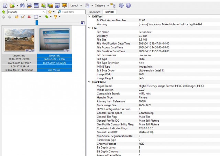Click the 1norm.heic file name label

[19, 56]
